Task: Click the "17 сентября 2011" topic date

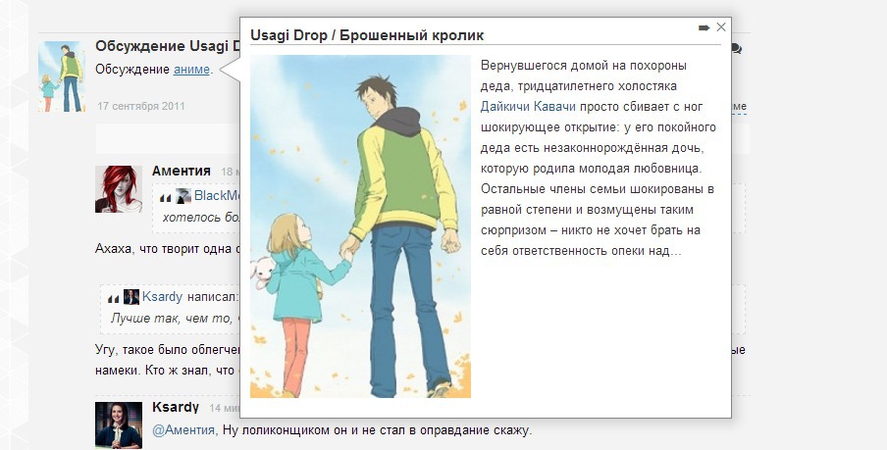Action: (x=141, y=105)
